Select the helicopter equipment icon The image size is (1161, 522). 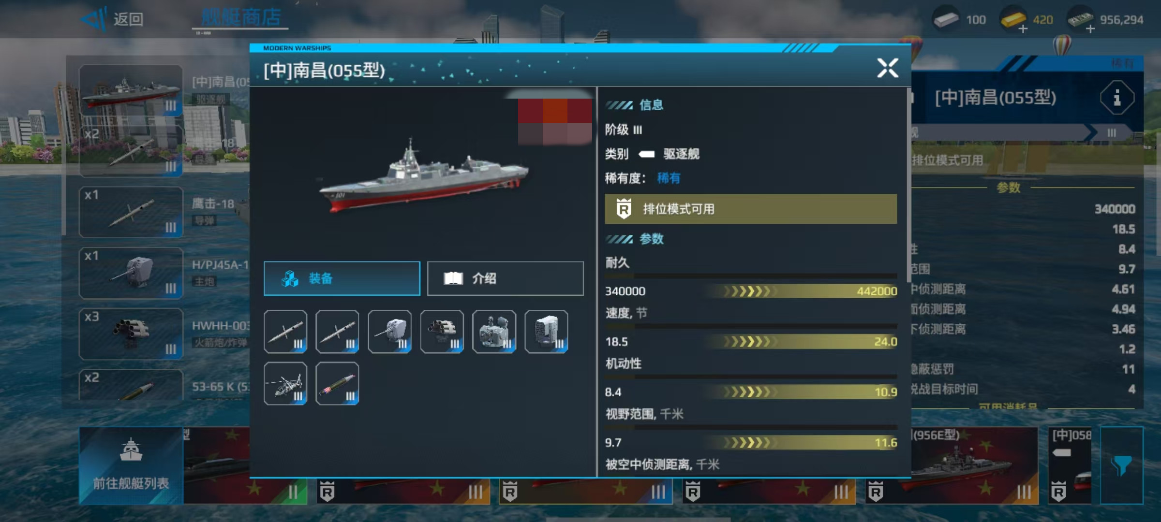[x=285, y=383]
